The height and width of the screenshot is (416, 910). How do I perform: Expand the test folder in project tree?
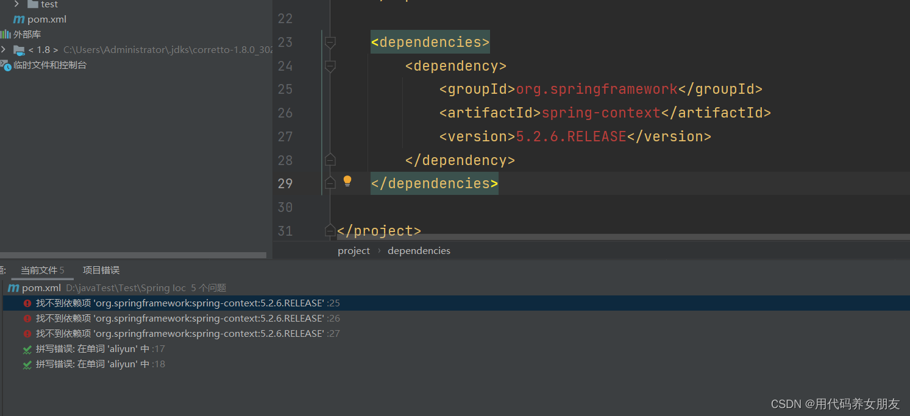[x=16, y=4]
